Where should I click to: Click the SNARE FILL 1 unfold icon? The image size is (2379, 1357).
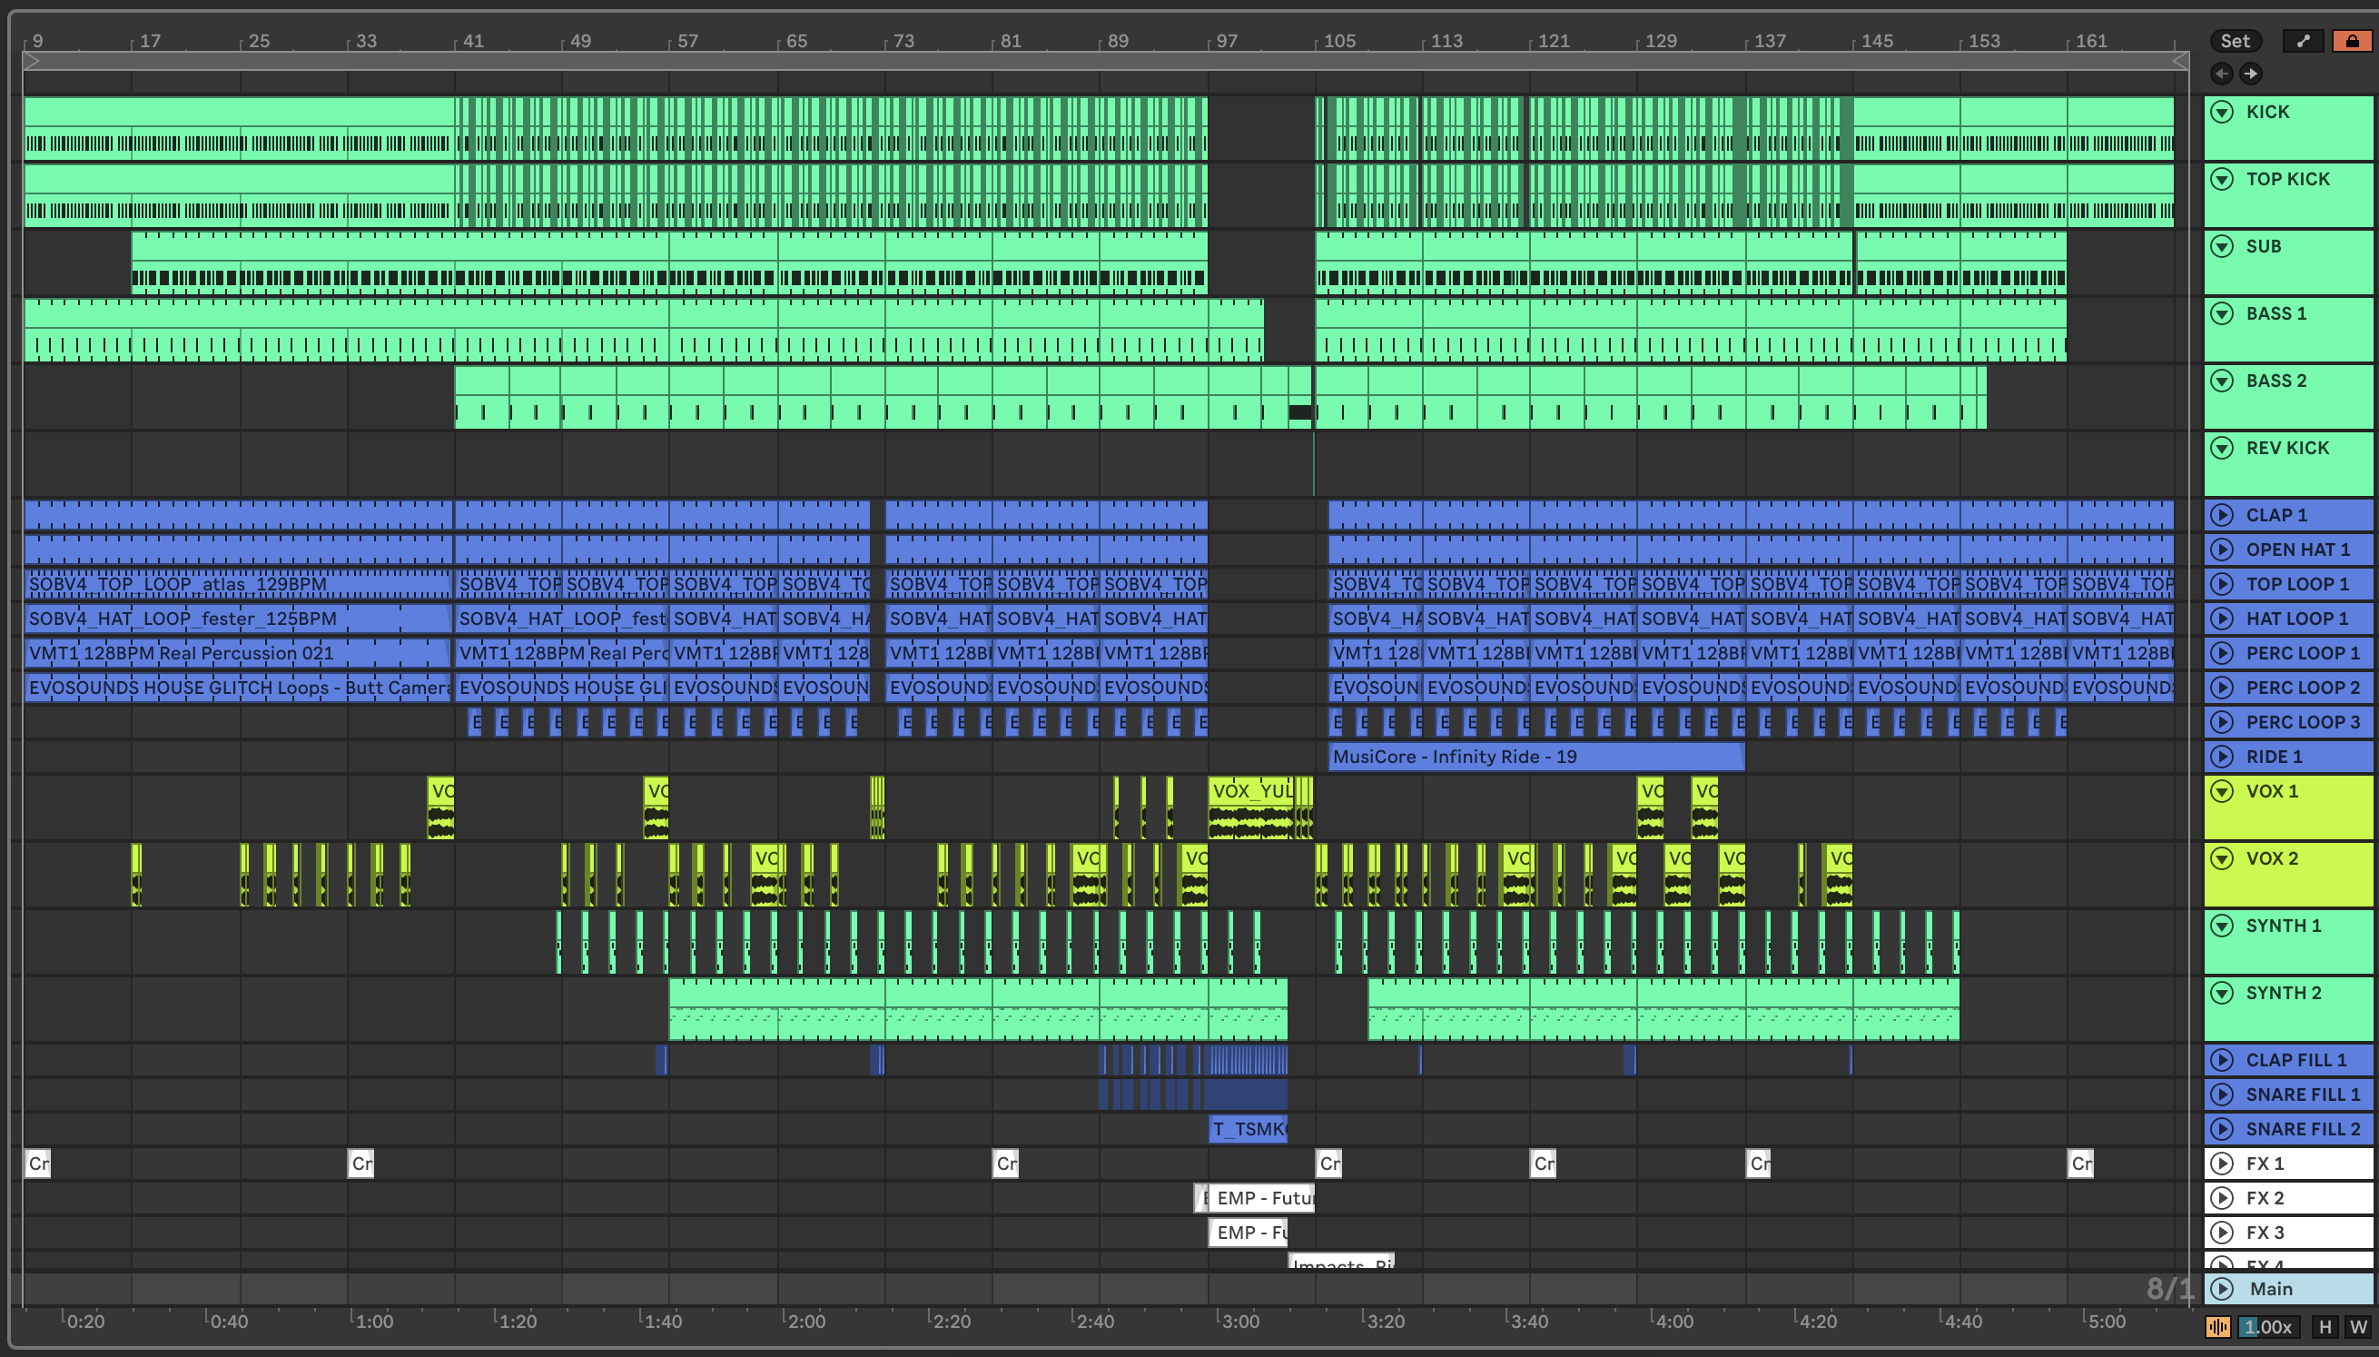(x=2223, y=1095)
